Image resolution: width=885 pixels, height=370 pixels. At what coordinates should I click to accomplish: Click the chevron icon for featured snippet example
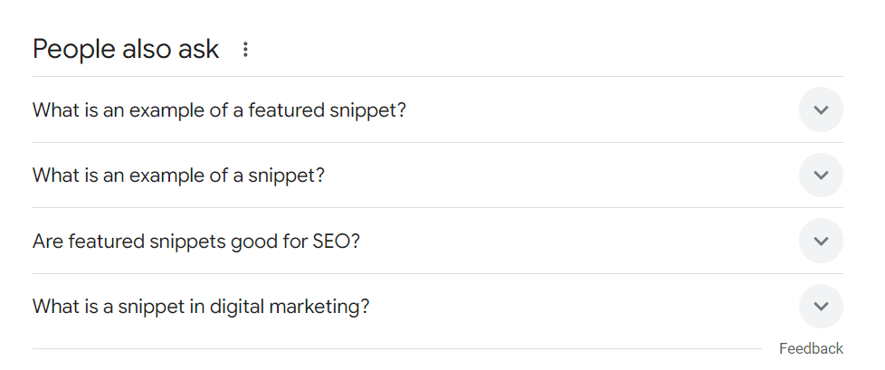click(x=822, y=110)
